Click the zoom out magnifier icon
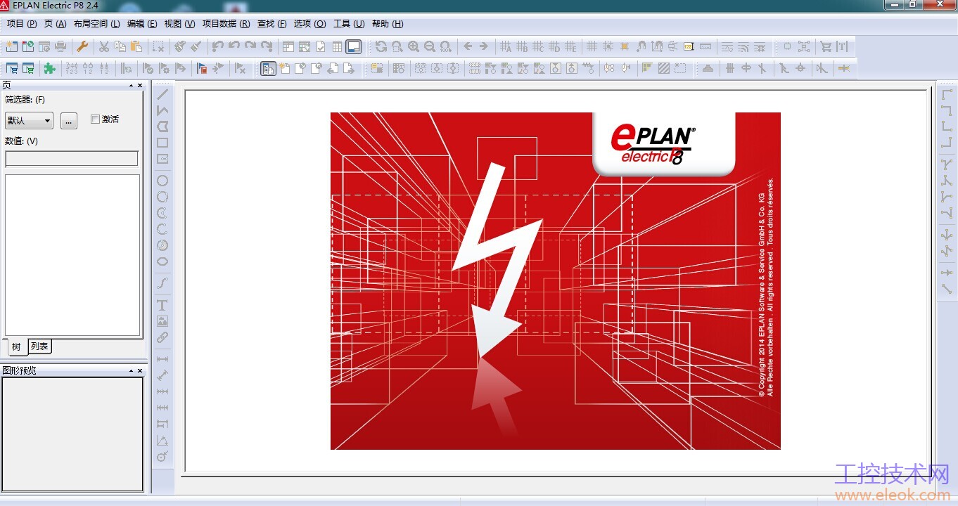Viewport: 958px width, 506px height. pyautogui.click(x=430, y=46)
